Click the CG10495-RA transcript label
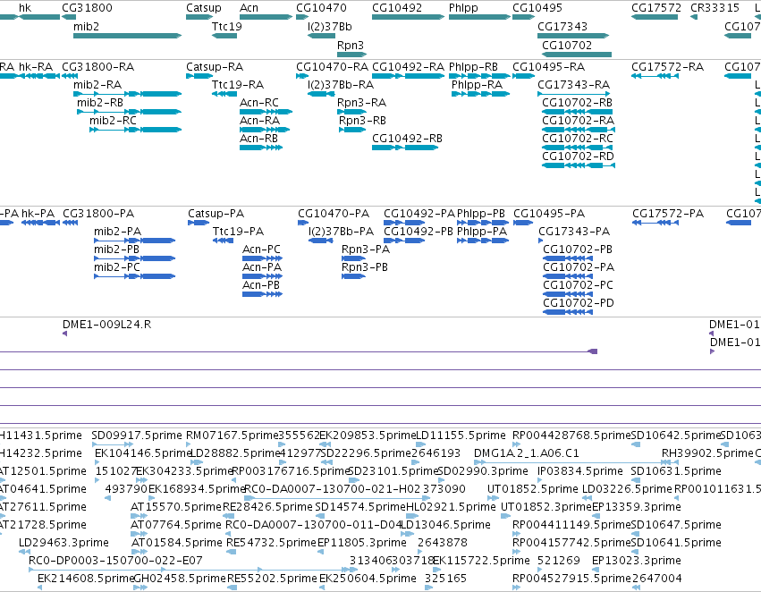 tap(548, 67)
